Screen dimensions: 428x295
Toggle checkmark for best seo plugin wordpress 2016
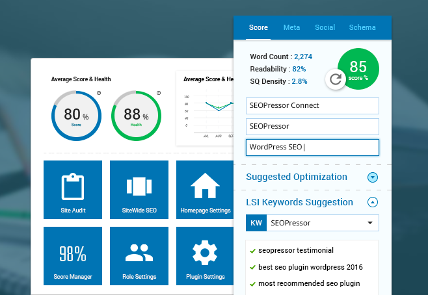pyautogui.click(x=252, y=268)
